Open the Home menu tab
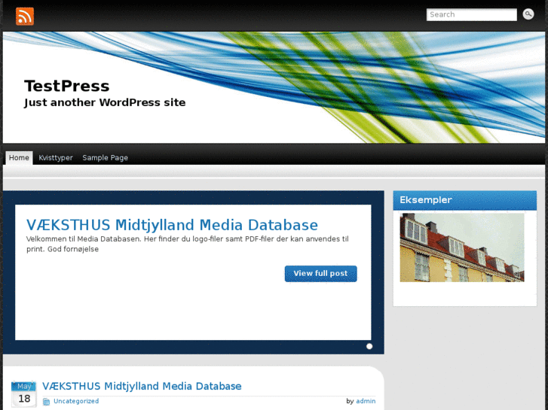548x410 pixels. tap(19, 158)
